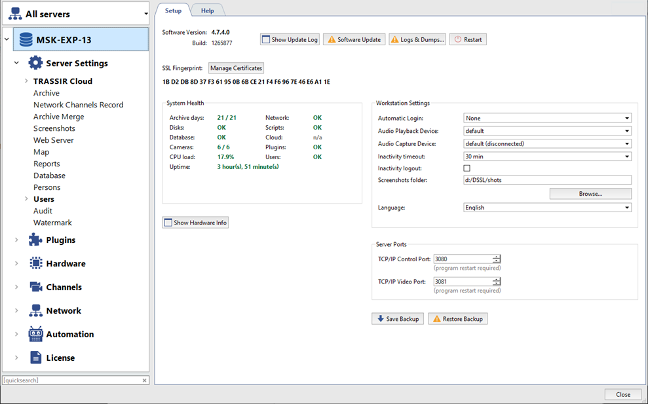Click the Screenshots folder path field

547,180
